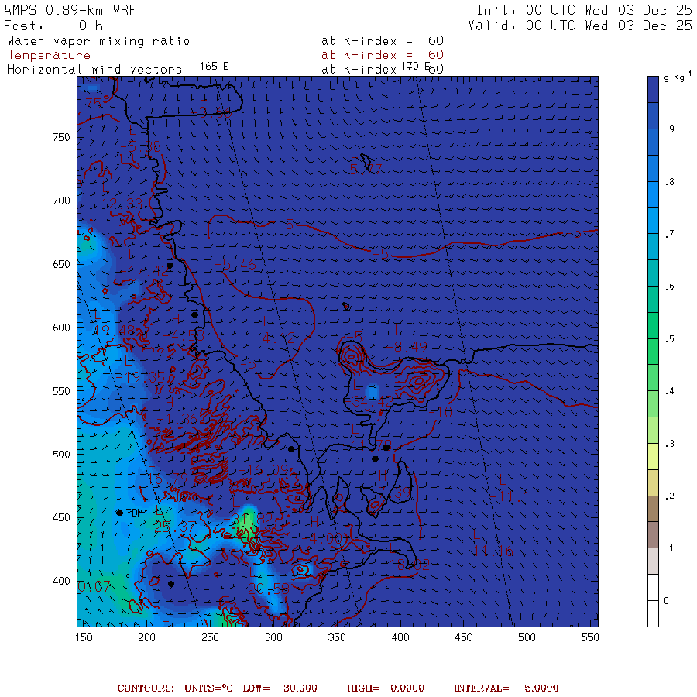The image size is (697, 697).
Task: Click the .9 colorbar tick label
Action: tap(669, 129)
